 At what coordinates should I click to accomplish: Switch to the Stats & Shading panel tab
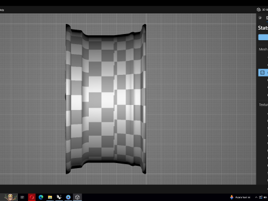[267, 18]
